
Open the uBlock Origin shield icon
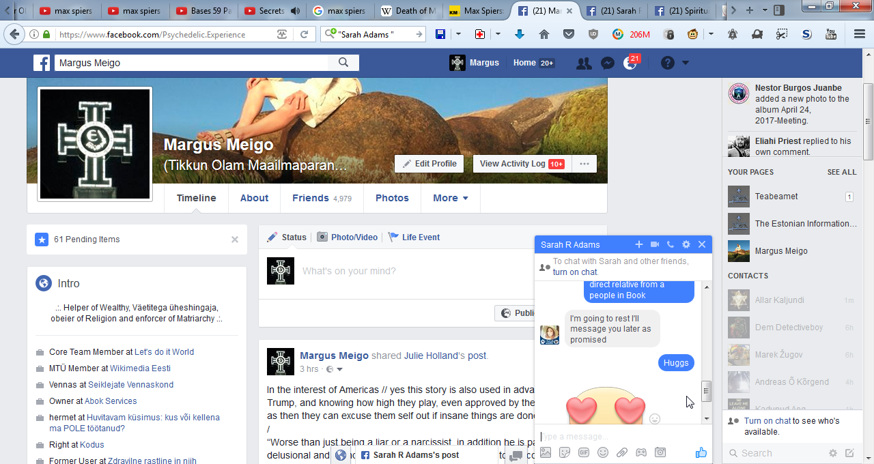pos(593,34)
